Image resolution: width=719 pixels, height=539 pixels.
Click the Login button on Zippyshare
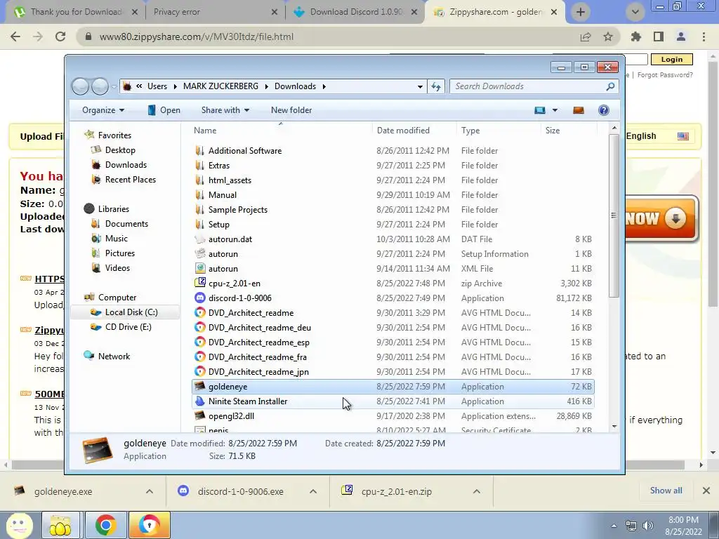pos(672,59)
